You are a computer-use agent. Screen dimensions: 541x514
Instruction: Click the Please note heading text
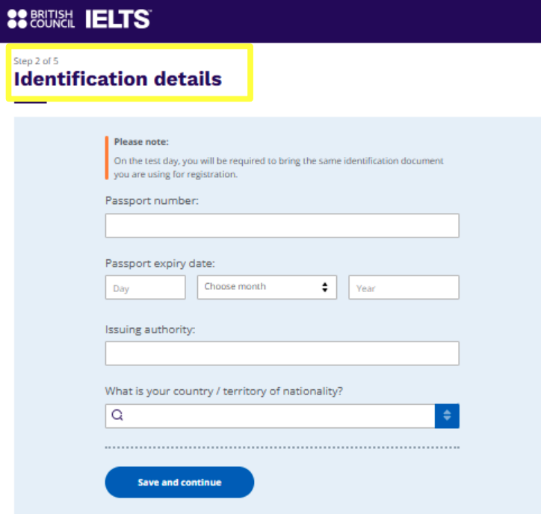[141, 142]
